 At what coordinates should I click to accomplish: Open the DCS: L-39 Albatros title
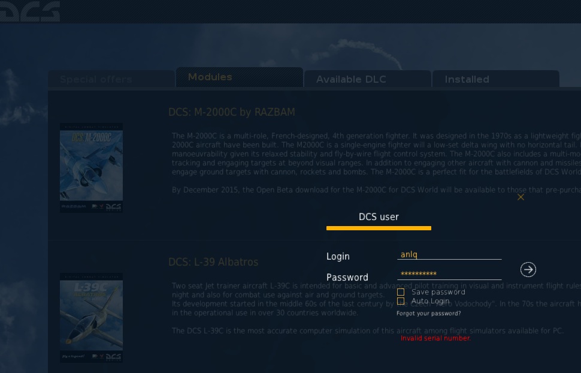[213, 262]
